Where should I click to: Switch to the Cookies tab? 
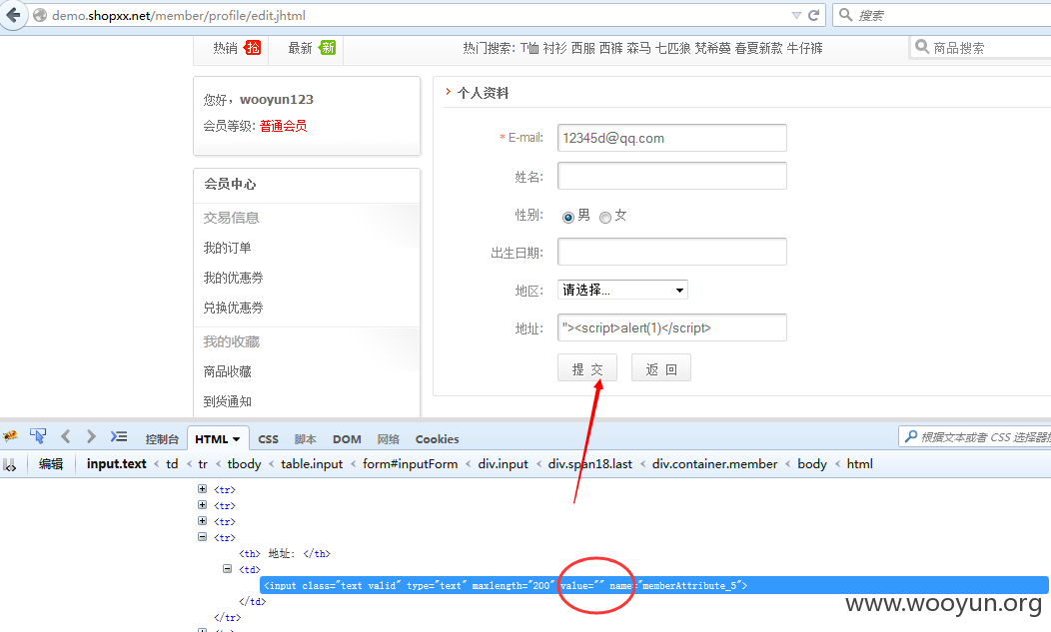(437, 439)
